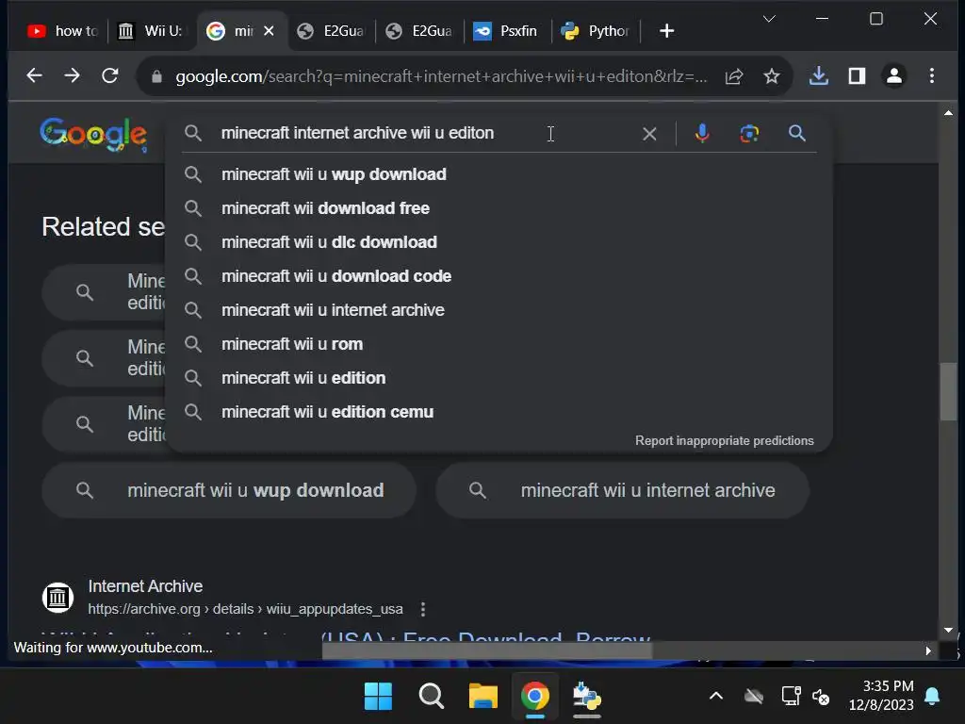
Task: Reload the current page
Action: tap(110, 75)
